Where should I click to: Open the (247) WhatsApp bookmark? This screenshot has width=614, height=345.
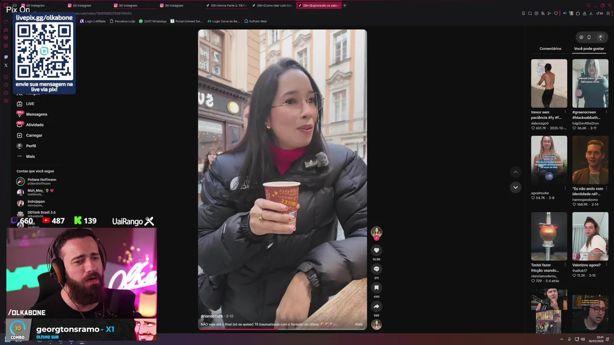(153, 21)
